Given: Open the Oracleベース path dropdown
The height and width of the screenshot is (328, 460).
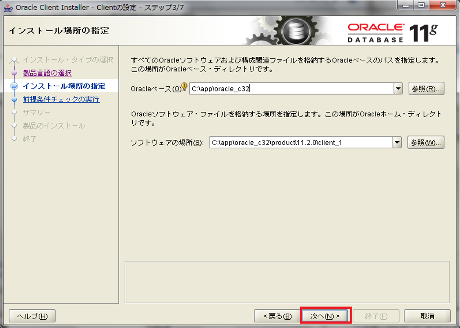Looking at the screenshot, I should [x=398, y=88].
